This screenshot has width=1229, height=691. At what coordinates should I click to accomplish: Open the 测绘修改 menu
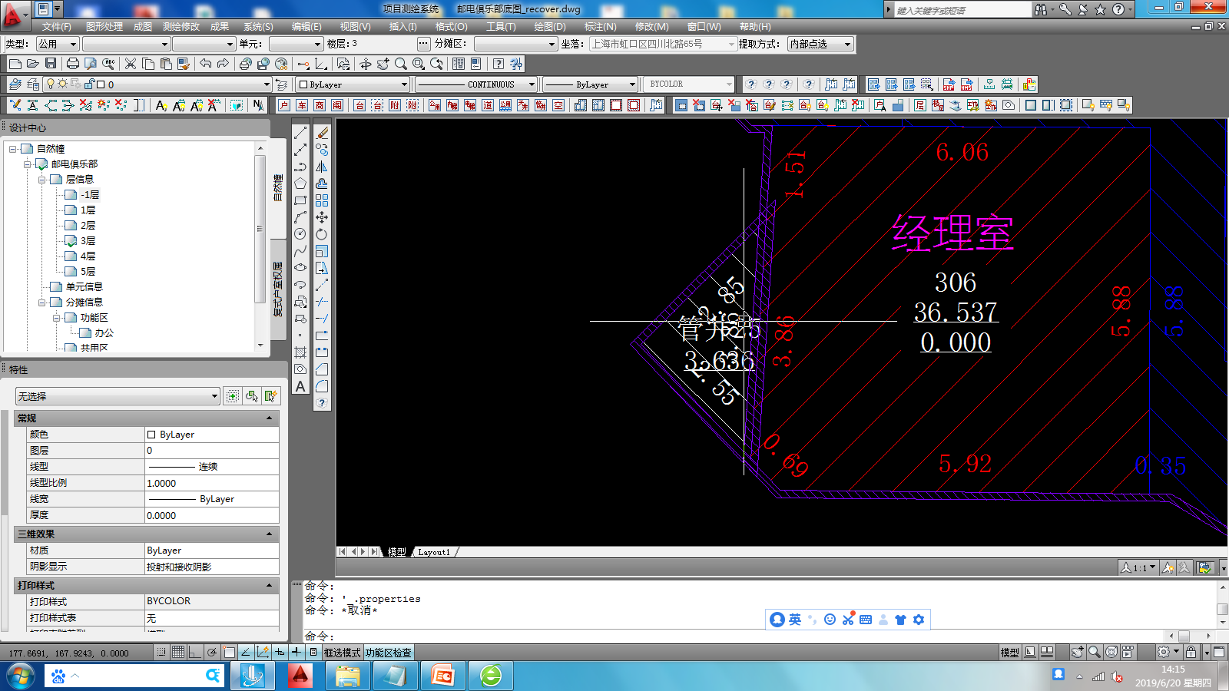pos(181,27)
